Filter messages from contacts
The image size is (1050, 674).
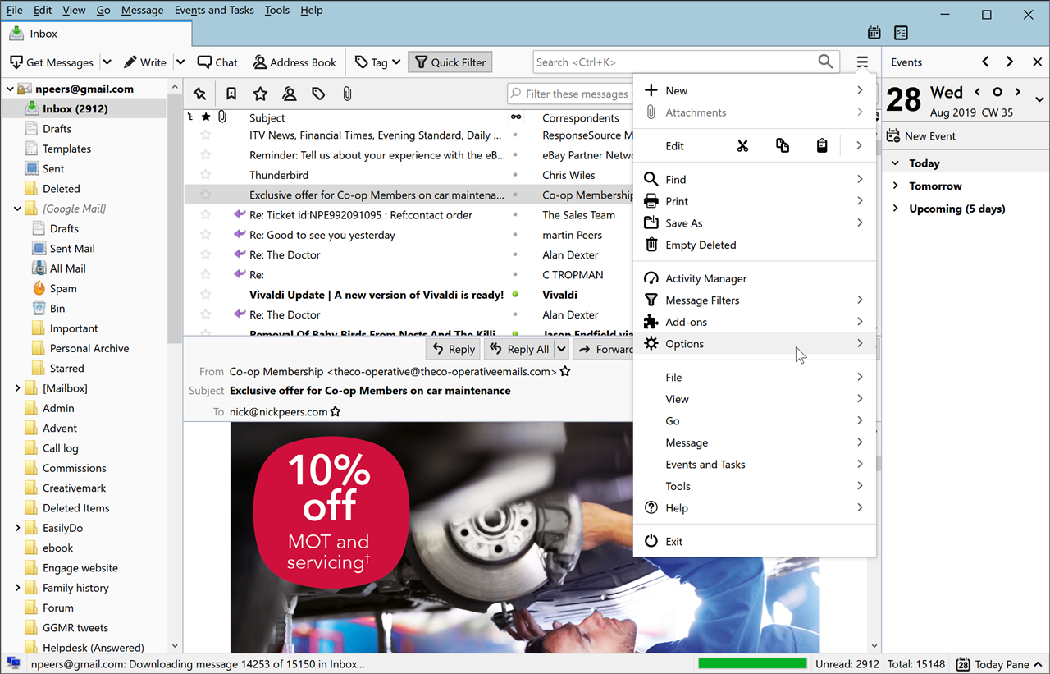click(290, 94)
